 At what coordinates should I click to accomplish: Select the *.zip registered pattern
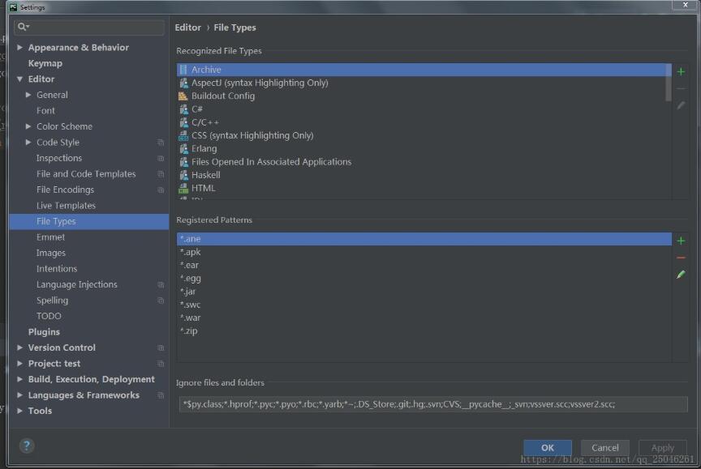(x=191, y=330)
